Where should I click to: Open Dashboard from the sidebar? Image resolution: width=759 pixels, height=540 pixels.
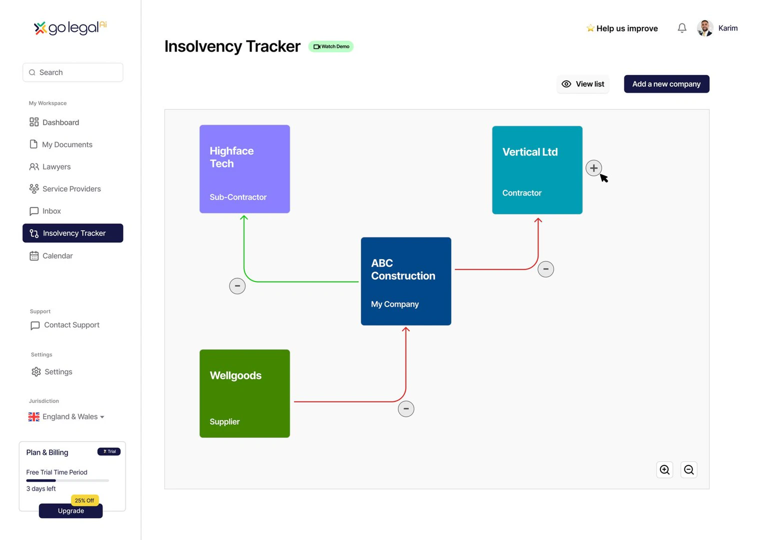coord(60,122)
